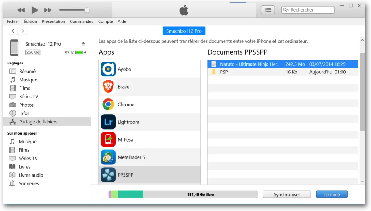Open the Présentation menu
Image resolution: width=371 pixels, height=211 pixels.
point(54,21)
